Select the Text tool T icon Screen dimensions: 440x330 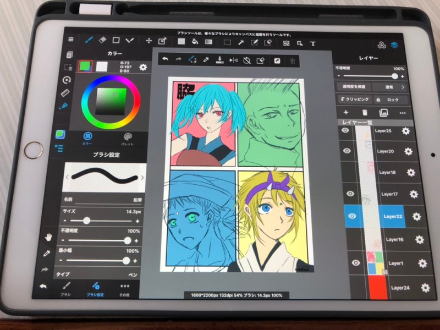coord(313,43)
